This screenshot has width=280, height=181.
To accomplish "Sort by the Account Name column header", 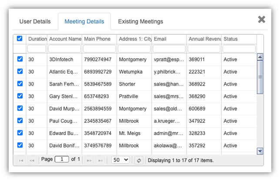I will pyautogui.click(x=65, y=39).
